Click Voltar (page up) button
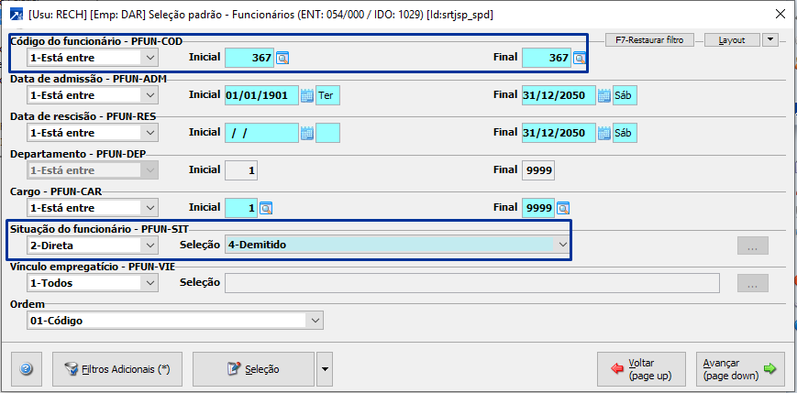This screenshot has height=393, width=797. tap(641, 369)
